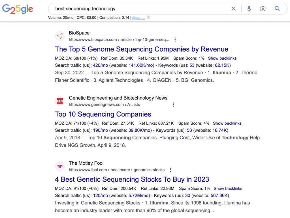
Task: Click the volume trend mini-chart
Action: pyautogui.click(x=138, y=18)
